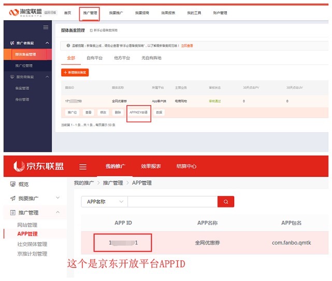
Task: Open the 我要招商 top nav item
Action: [x=142, y=13]
